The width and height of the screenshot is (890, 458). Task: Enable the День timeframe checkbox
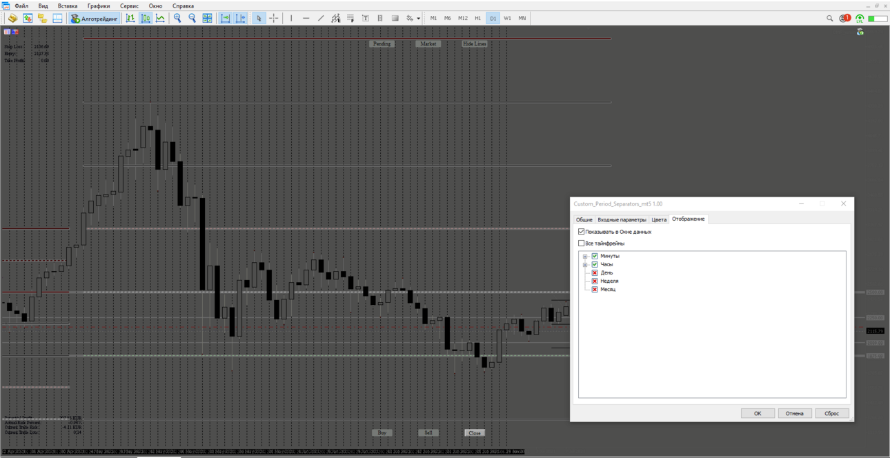coord(595,272)
